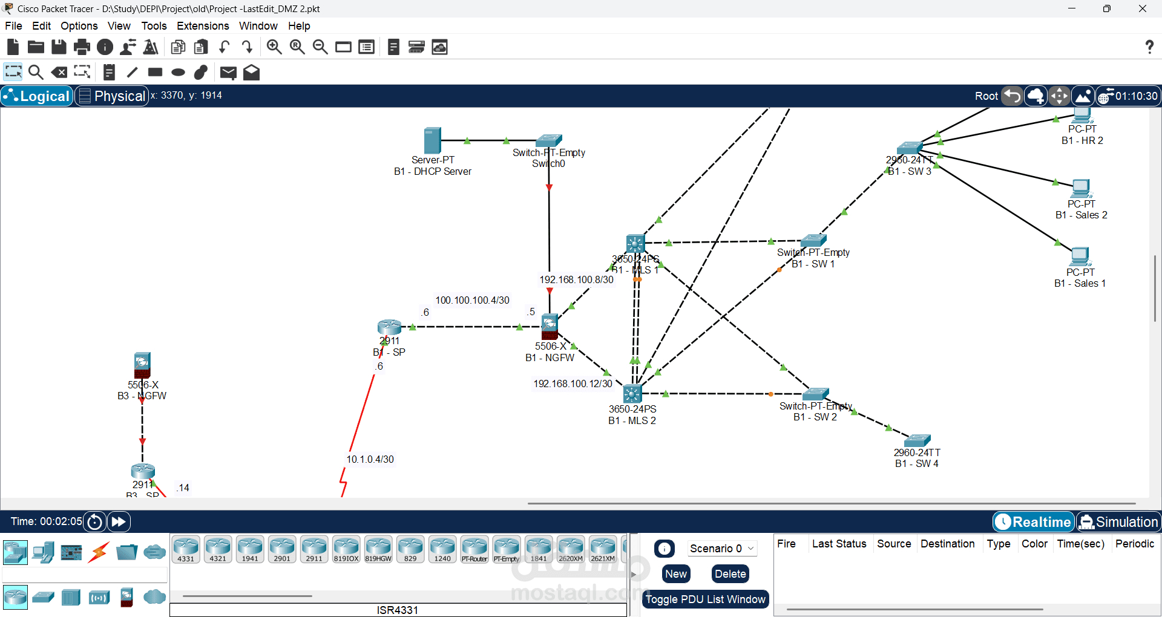Screen dimensions: 1162x617
Task: Switch to Realtime mode
Action: pyautogui.click(x=1034, y=521)
